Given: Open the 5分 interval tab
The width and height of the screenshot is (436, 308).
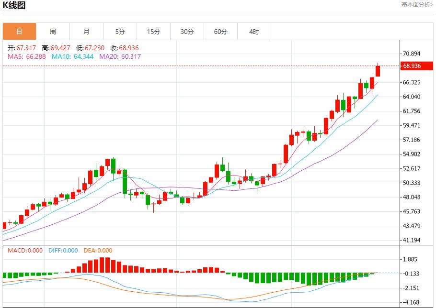Looking at the screenshot, I should click(x=120, y=32).
